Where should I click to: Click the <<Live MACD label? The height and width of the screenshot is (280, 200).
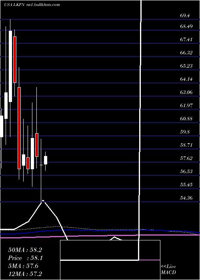pyautogui.click(x=168, y=270)
